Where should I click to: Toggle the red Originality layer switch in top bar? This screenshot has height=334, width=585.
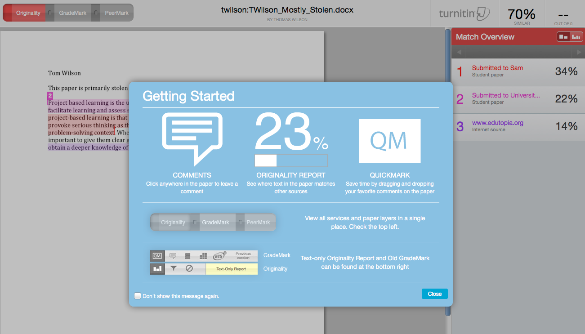tap(7, 13)
